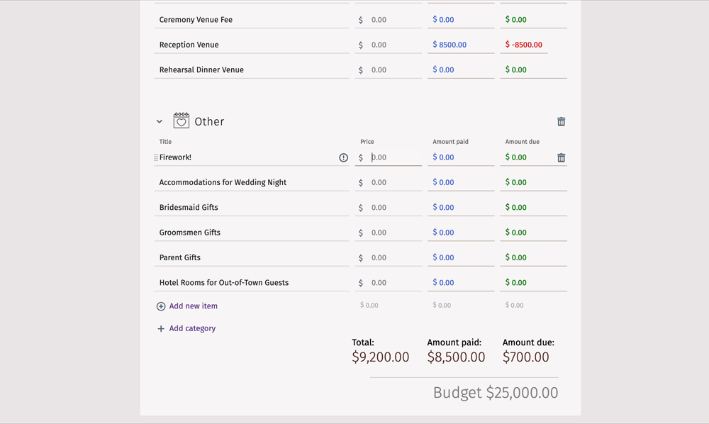Image resolution: width=709 pixels, height=424 pixels.
Task: Grab the drag handle beside Firework!
Action: coord(156,157)
